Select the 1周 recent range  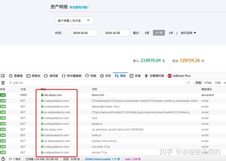pyautogui.click(x=147, y=33)
